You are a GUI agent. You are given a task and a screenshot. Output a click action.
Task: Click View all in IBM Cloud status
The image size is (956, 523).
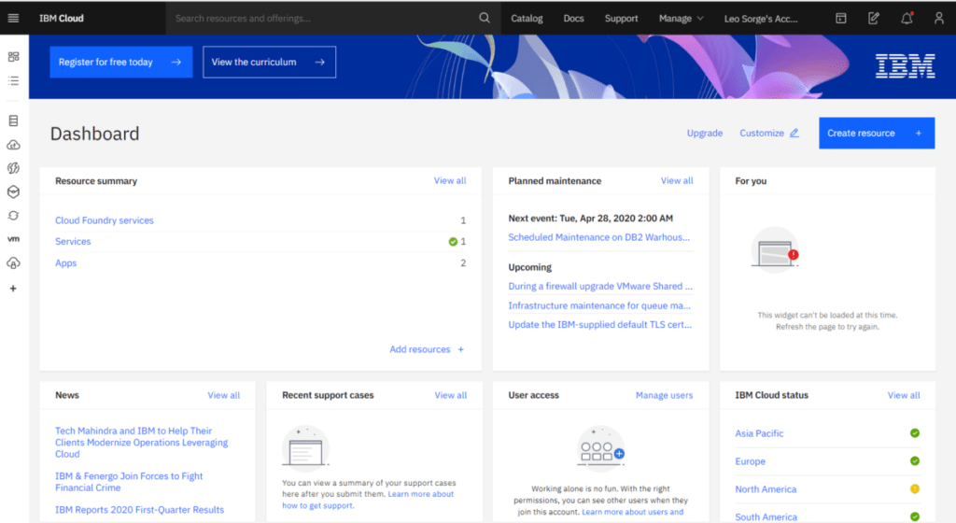904,395
